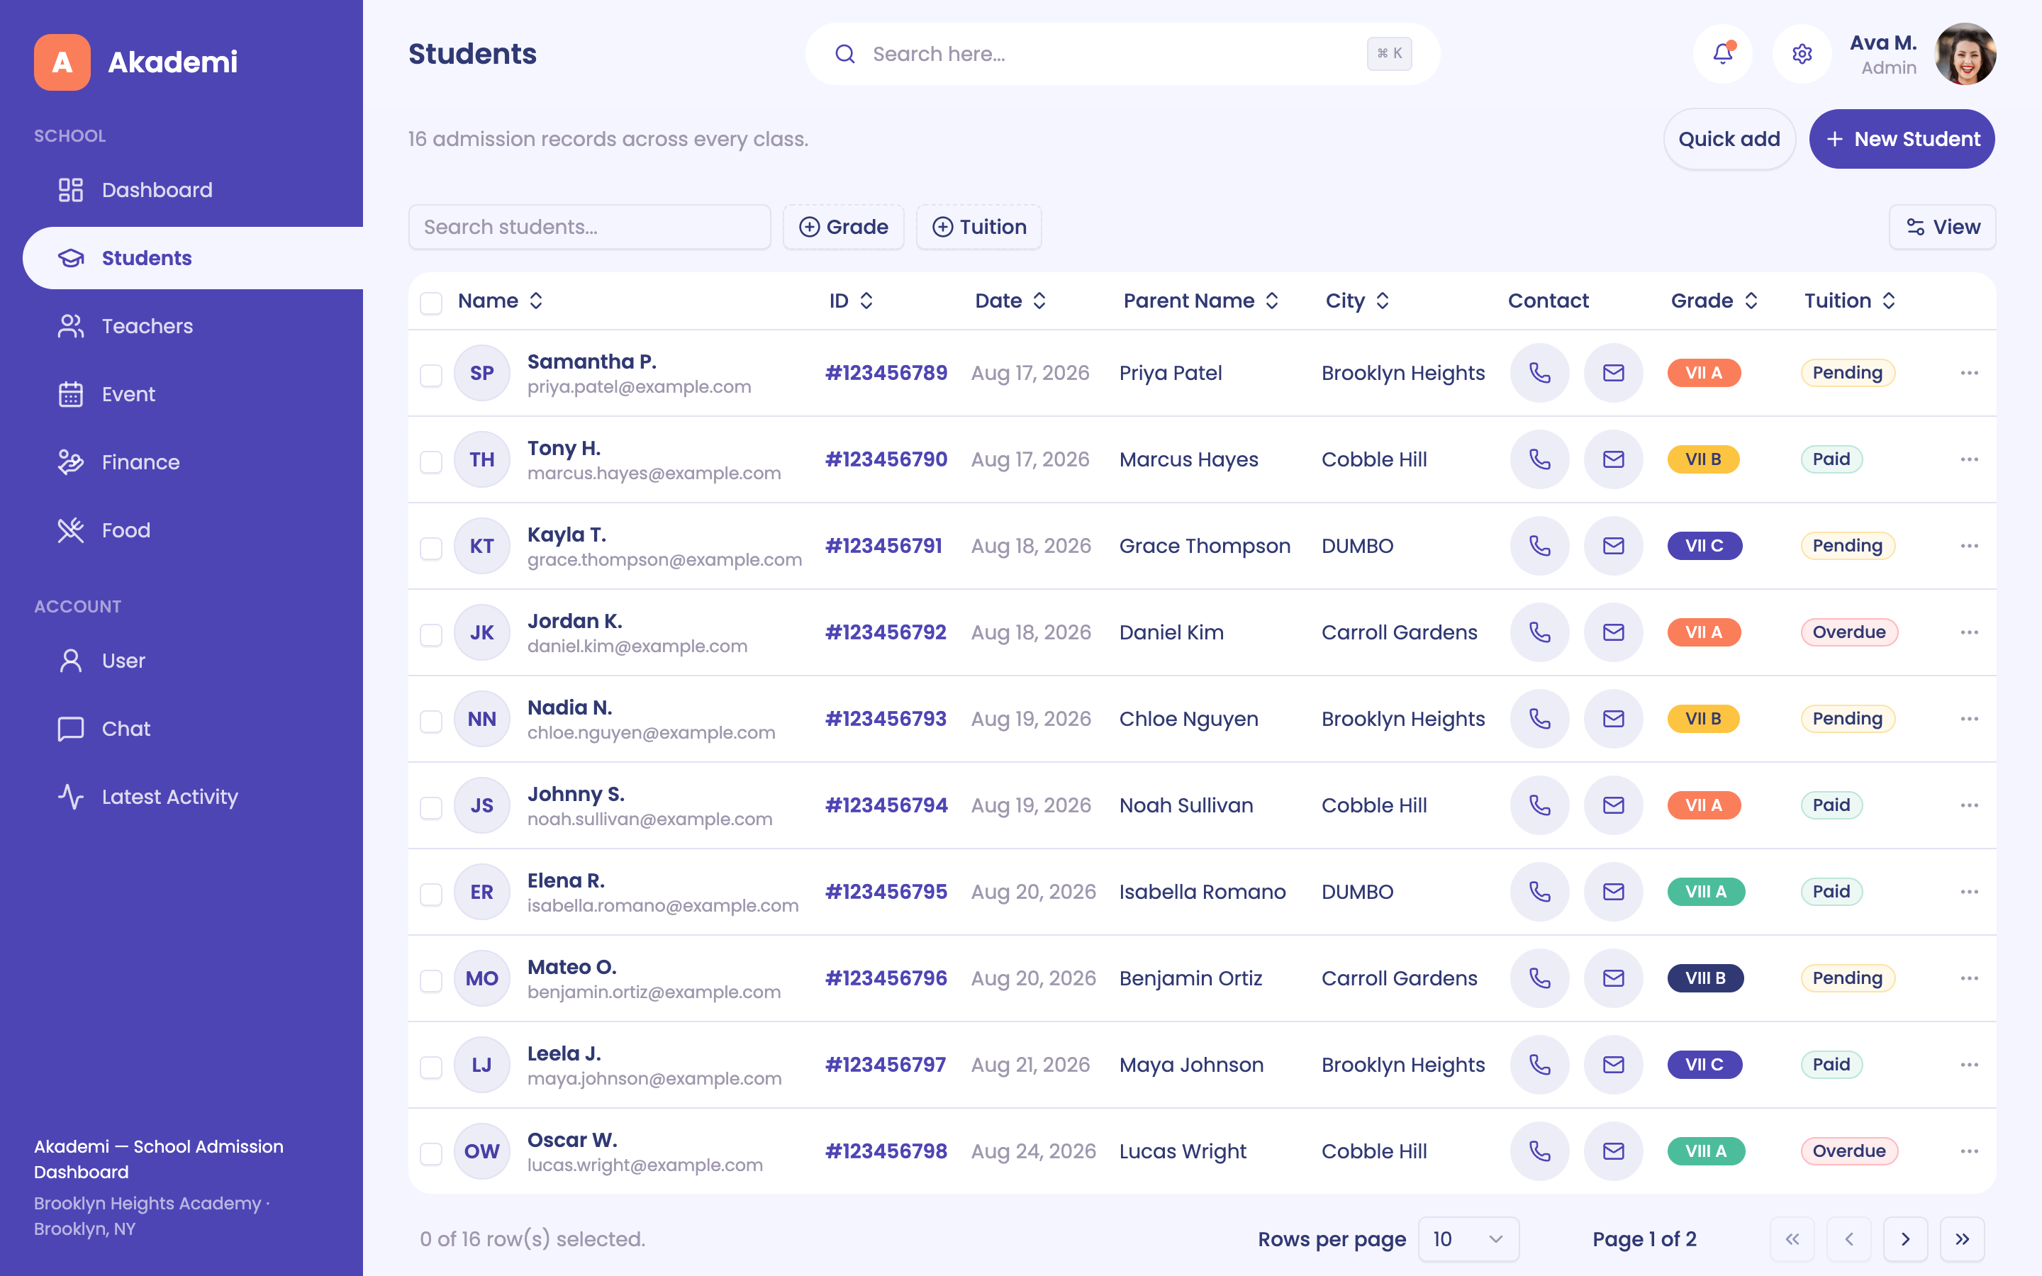Open the notifications bell
Viewport: 2042px width, 1276px height.
[1722, 54]
